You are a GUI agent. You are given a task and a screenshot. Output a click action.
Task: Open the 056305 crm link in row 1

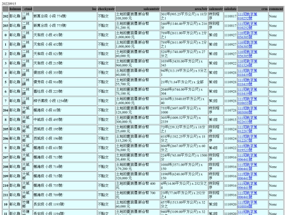click(x=247, y=45)
